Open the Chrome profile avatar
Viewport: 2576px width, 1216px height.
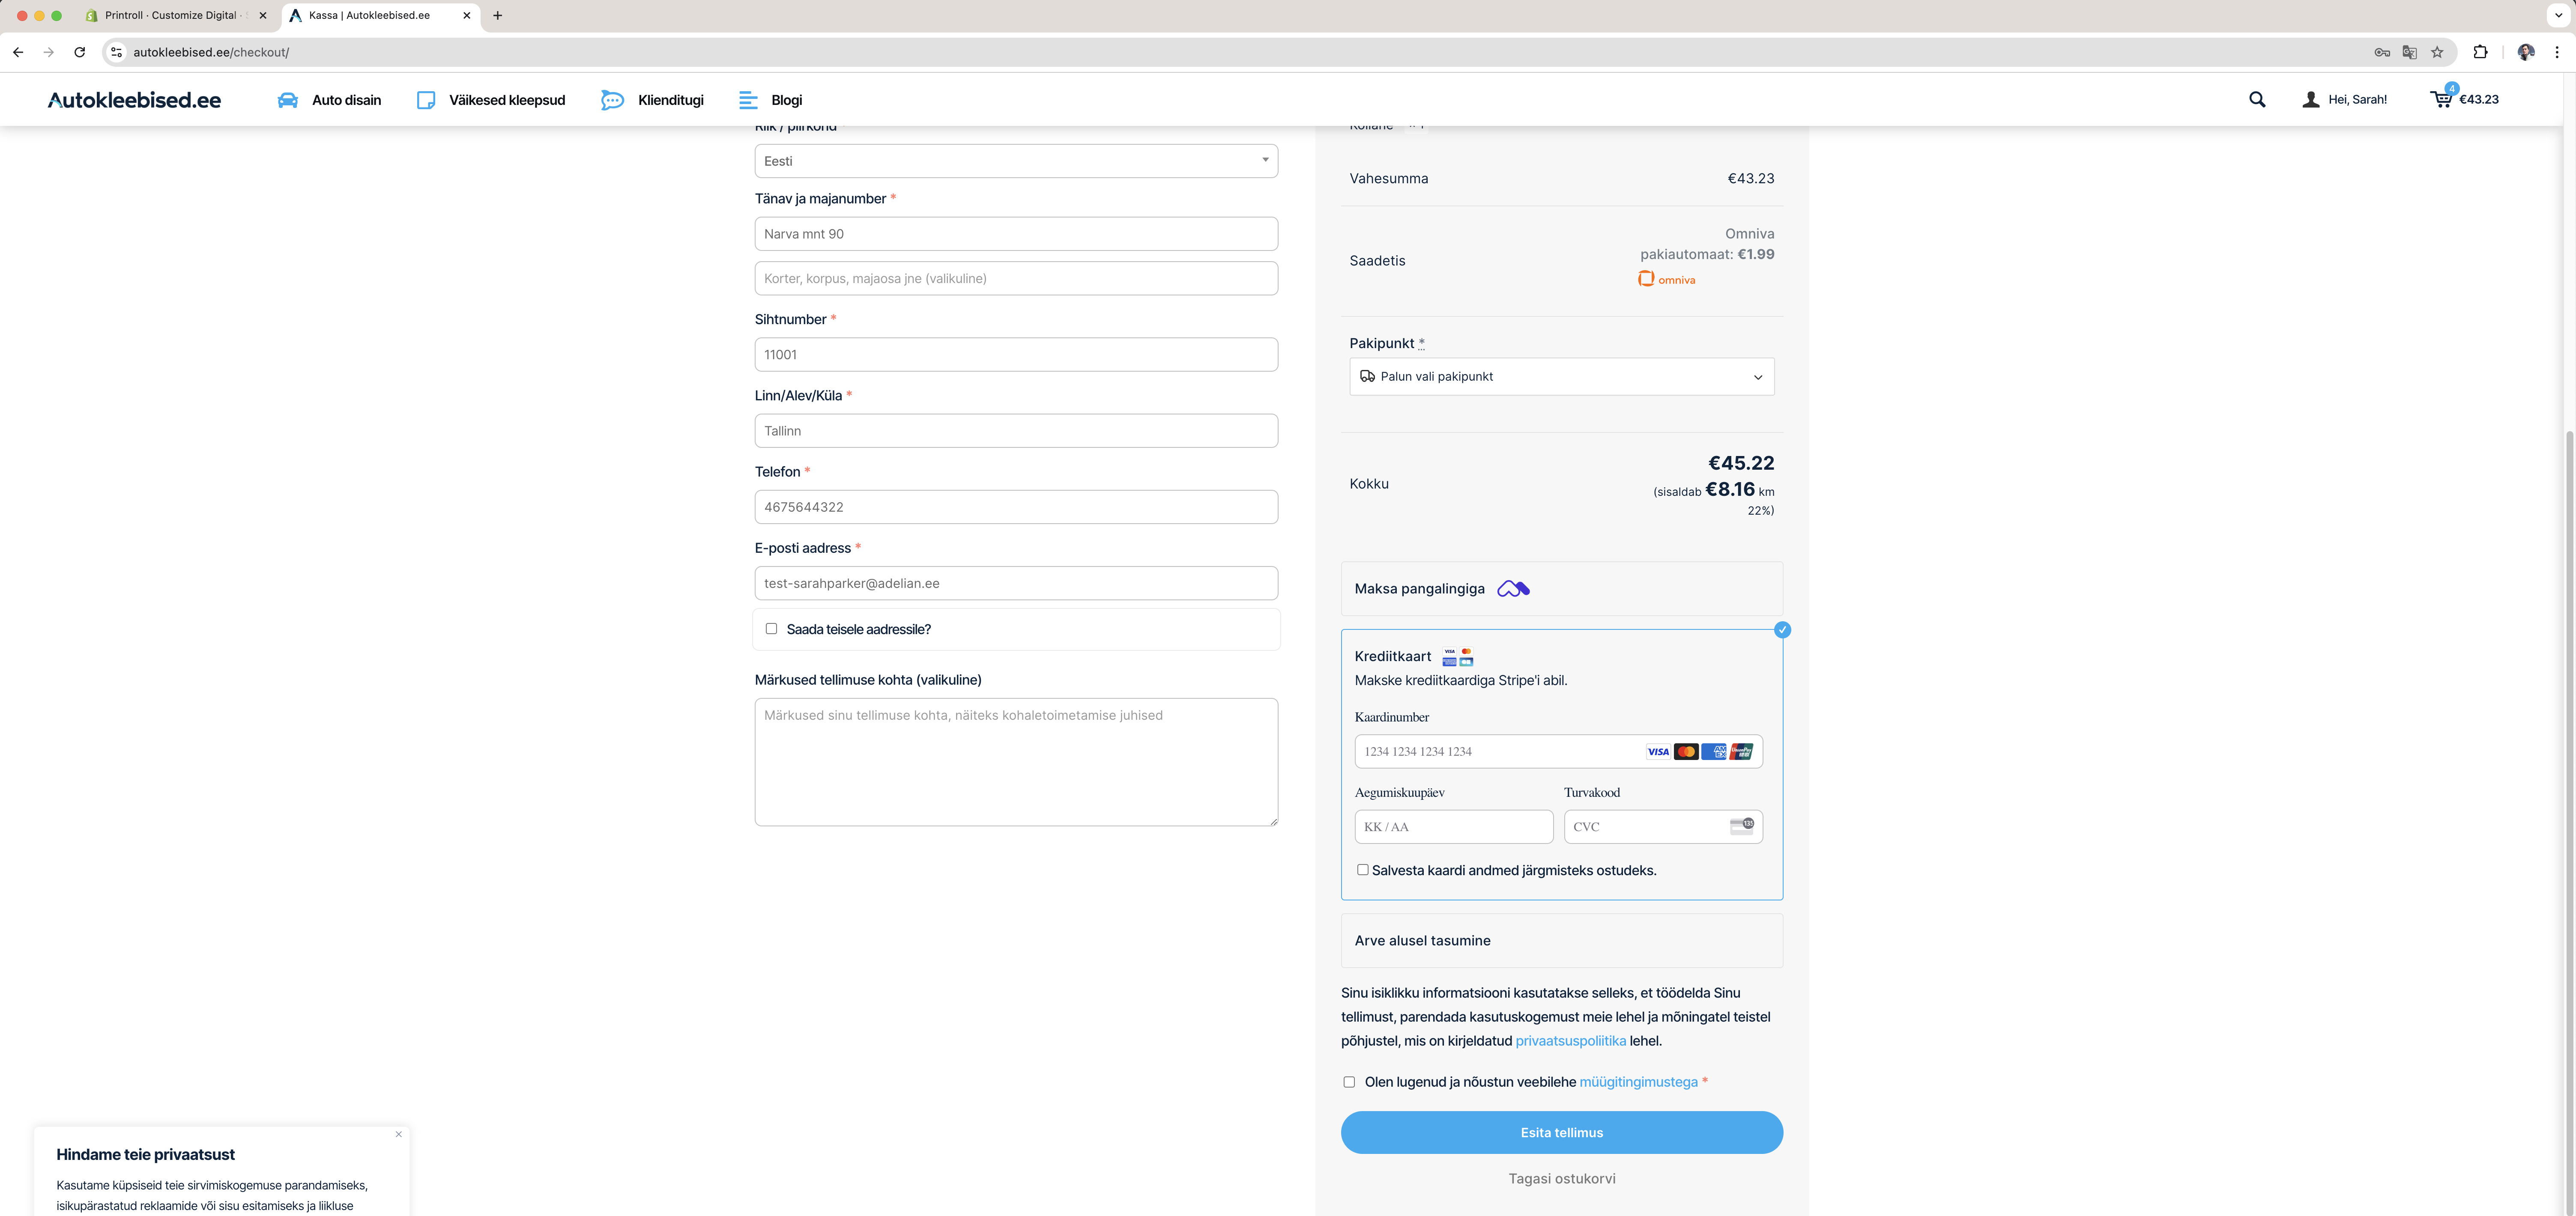pyautogui.click(x=2525, y=52)
